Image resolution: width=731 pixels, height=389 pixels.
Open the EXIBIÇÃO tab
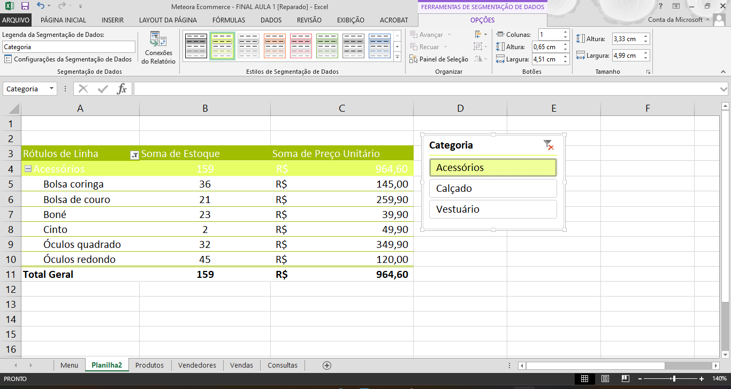(x=351, y=20)
